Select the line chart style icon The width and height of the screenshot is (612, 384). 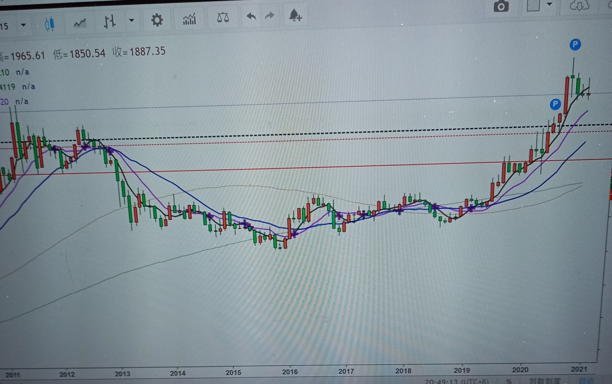coord(80,23)
